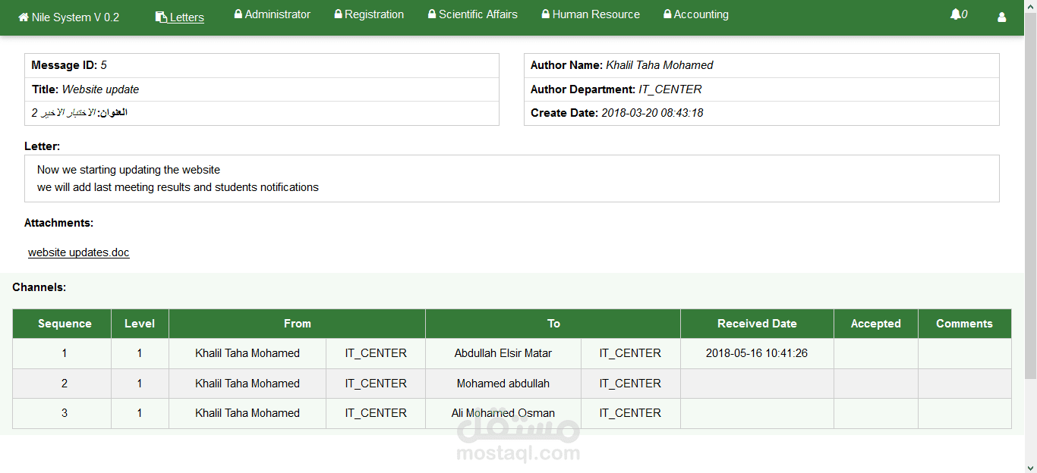Screen dimensions: 1037x473
Task: Click the document icon next to Letters
Action: tap(161, 17)
